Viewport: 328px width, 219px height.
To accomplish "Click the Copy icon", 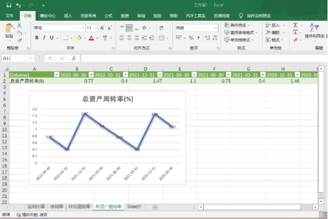I will pos(20,33).
